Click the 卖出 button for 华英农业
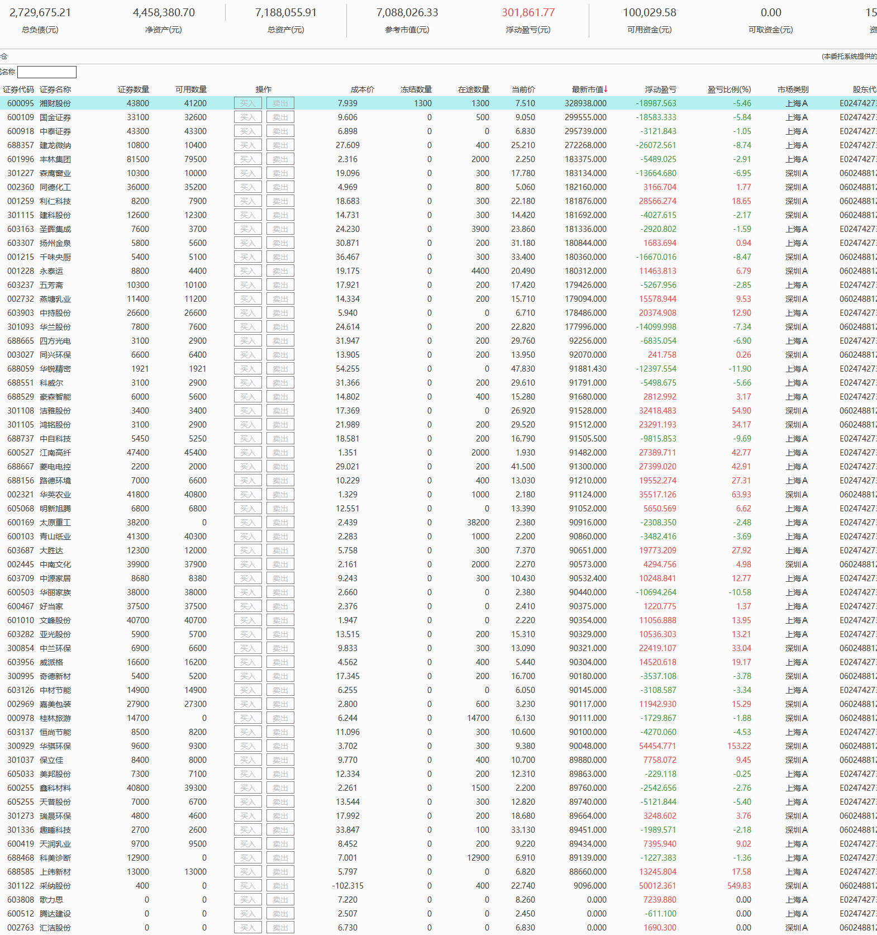Image resolution: width=877 pixels, height=935 pixels. 280,495
